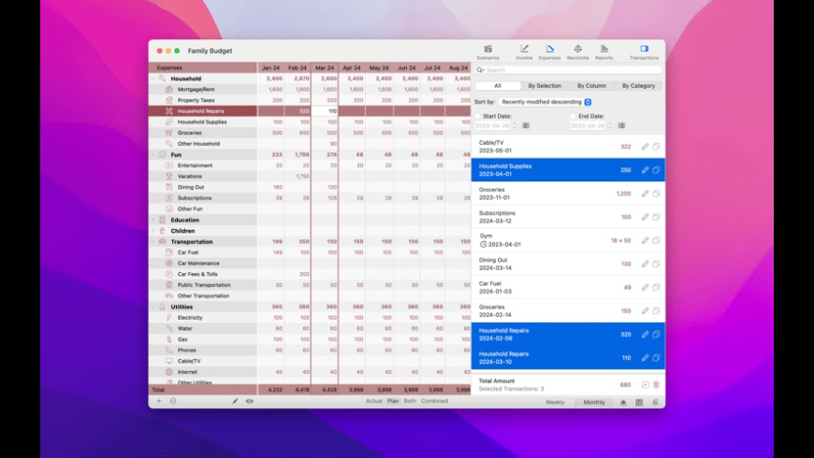Edit the Household Supplies transaction
Screen dimensions: 814x458
pos(645,170)
